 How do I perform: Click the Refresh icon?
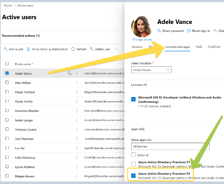[73, 49]
